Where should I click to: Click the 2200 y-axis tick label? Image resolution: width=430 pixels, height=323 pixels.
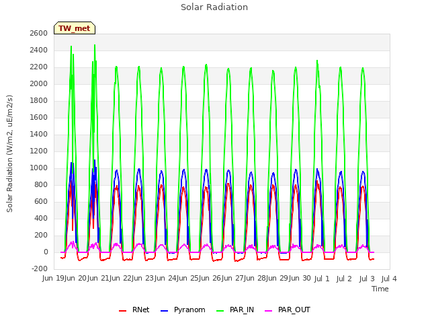[x=39, y=67]
